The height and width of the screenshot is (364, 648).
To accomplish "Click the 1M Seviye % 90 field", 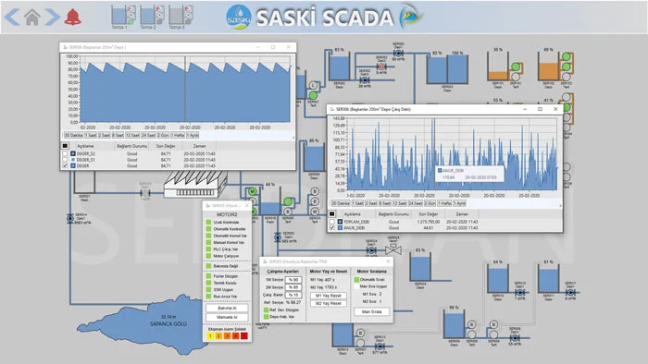I will [x=293, y=280].
